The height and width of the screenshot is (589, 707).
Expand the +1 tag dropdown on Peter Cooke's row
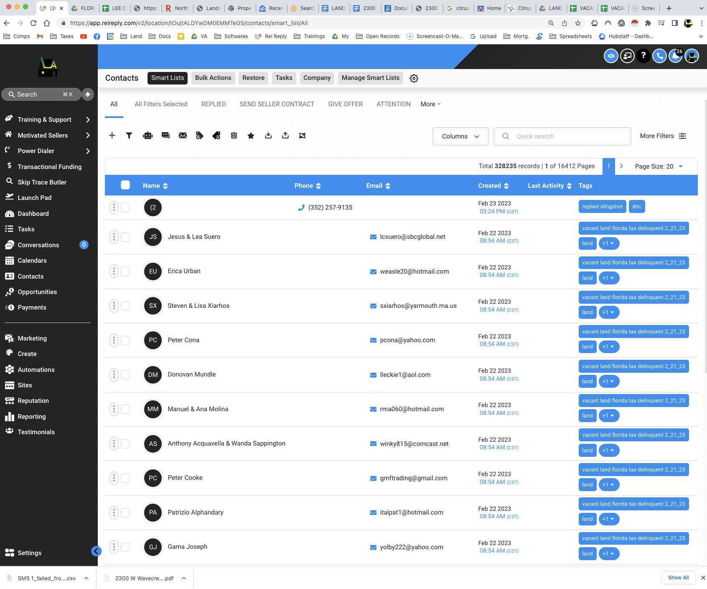(x=609, y=484)
